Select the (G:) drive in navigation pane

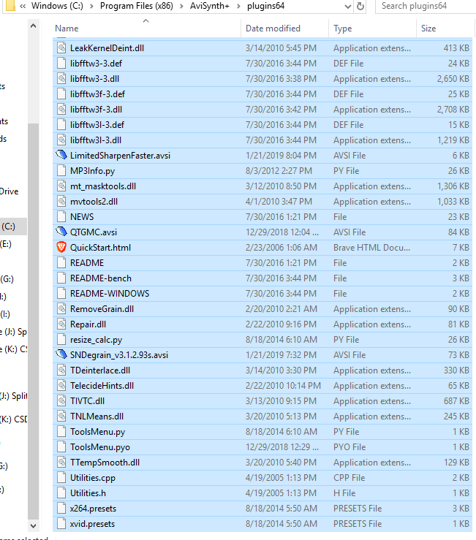[x=7, y=278]
